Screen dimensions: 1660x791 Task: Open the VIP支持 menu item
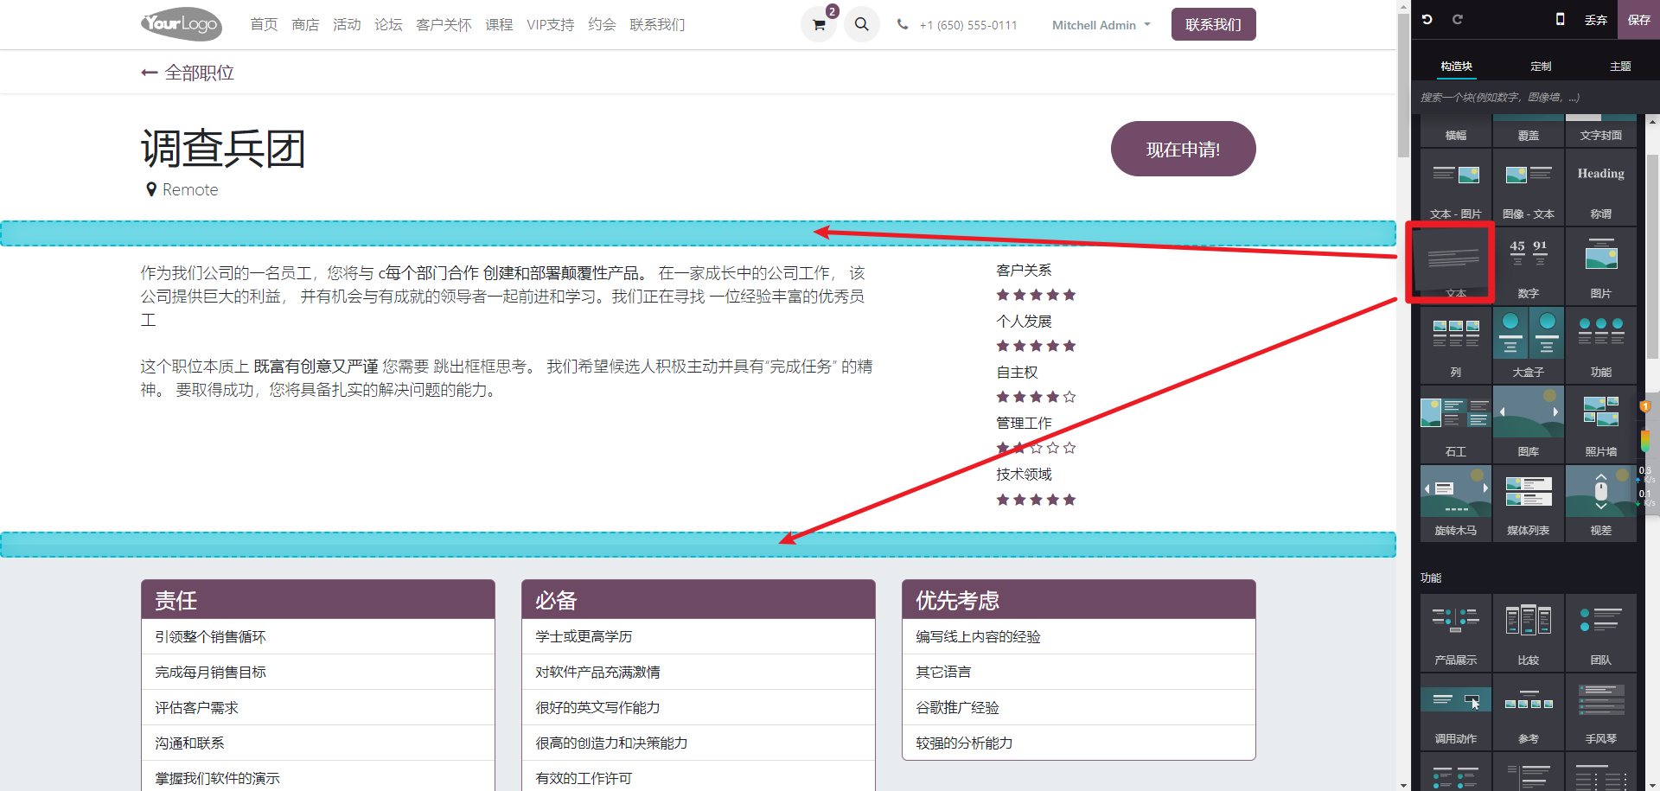click(x=550, y=25)
